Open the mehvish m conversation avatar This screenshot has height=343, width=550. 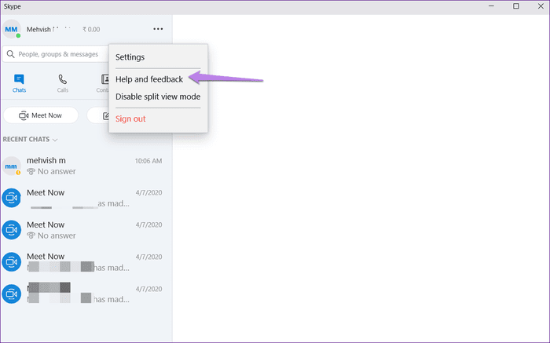11,166
